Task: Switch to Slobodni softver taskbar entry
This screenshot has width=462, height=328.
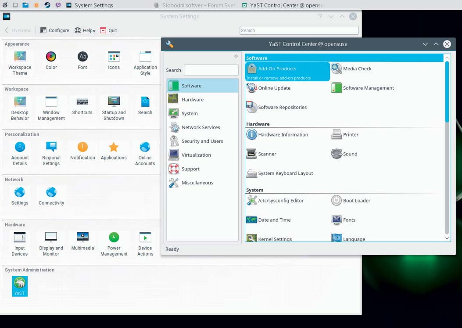Action: (194, 5)
